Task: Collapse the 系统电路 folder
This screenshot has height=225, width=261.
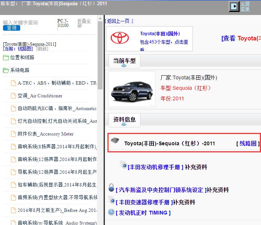Action: [16, 70]
